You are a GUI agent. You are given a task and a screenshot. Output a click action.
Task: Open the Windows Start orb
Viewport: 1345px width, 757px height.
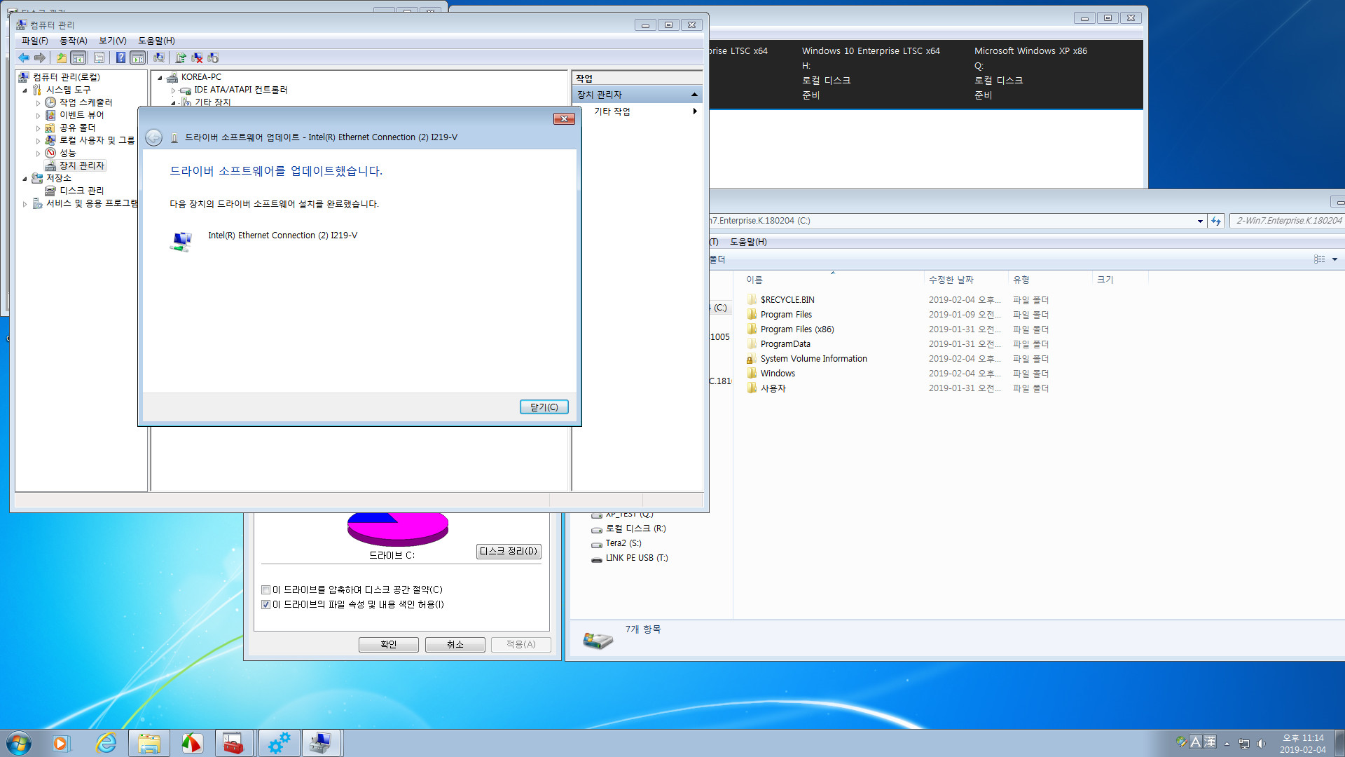tap(19, 743)
